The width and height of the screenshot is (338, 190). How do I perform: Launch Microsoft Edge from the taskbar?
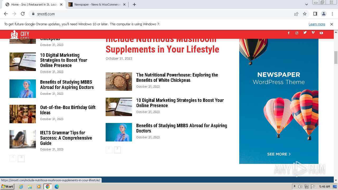coord(57,187)
